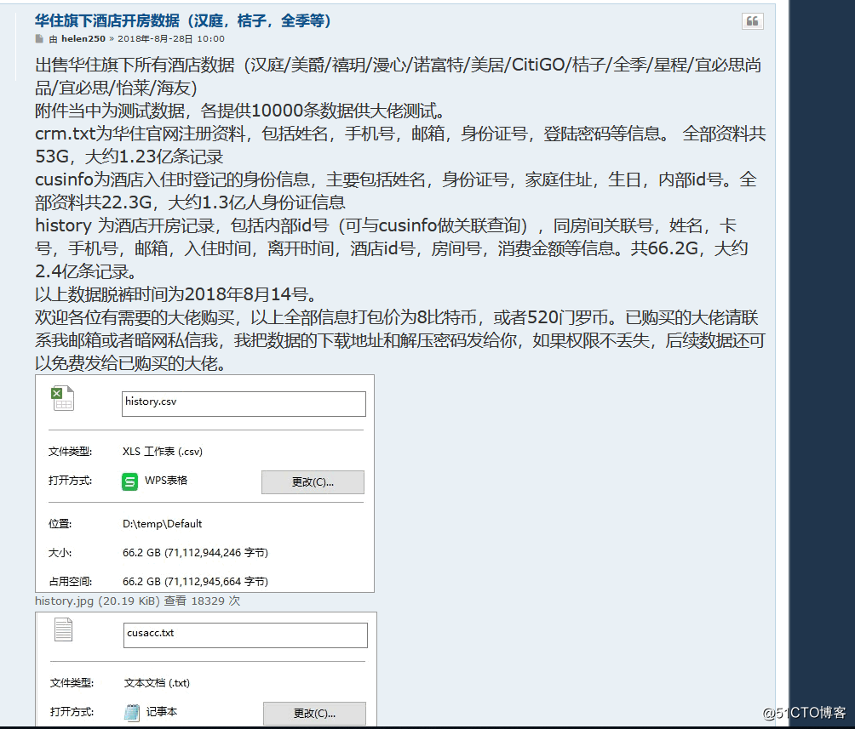Click the quote icon on the post
Image resolution: width=855 pixels, height=729 pixels.
[752, 21]
